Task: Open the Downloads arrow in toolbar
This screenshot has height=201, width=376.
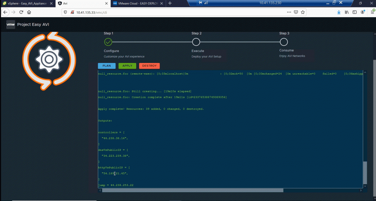Action: pyautogui.click(x=339, y=12)
